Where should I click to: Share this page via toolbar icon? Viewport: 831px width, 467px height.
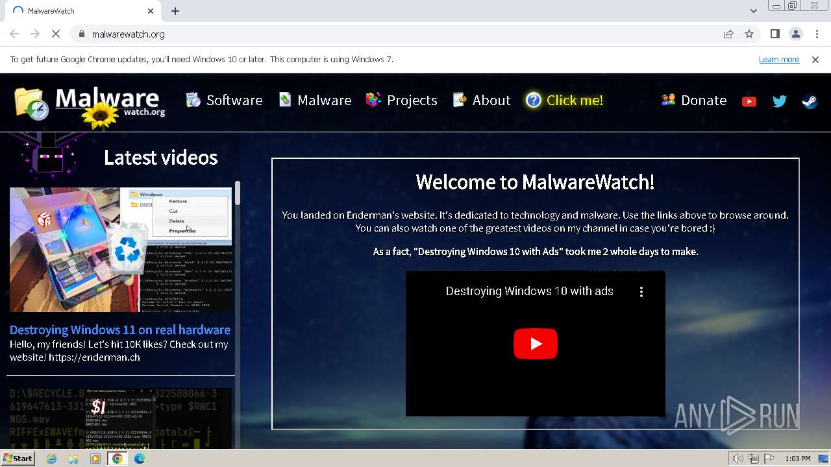[x=728, y=34]
